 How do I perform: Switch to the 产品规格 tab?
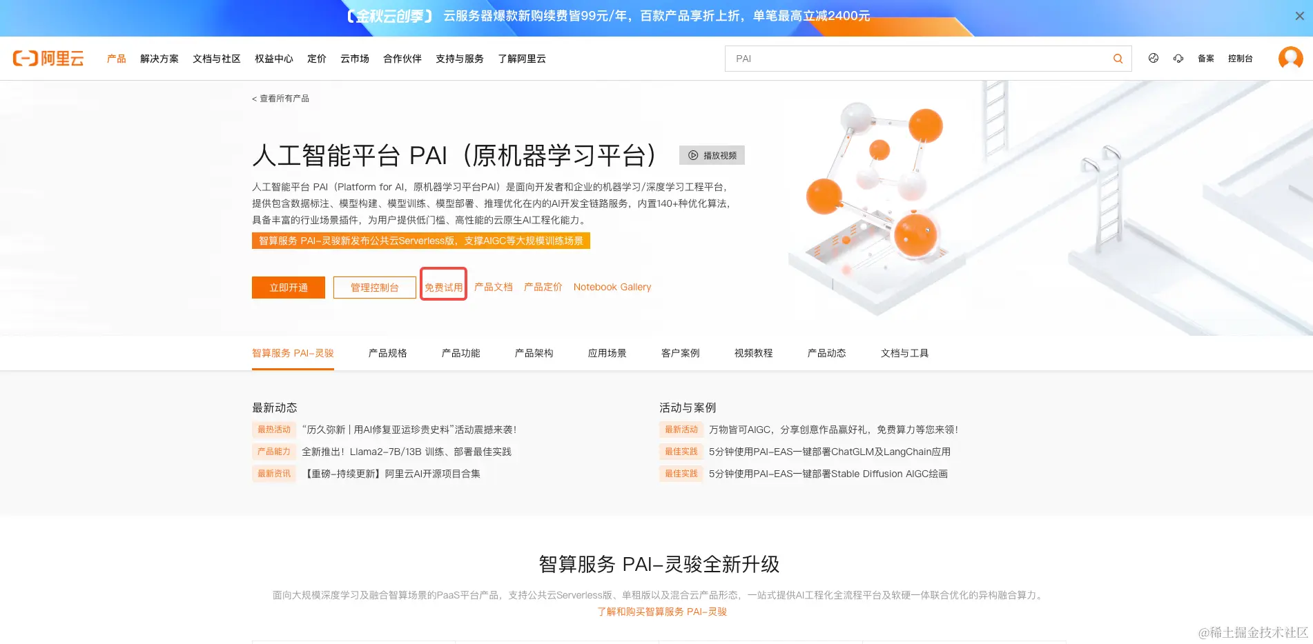pyautogui.click(x=388, y=353)
